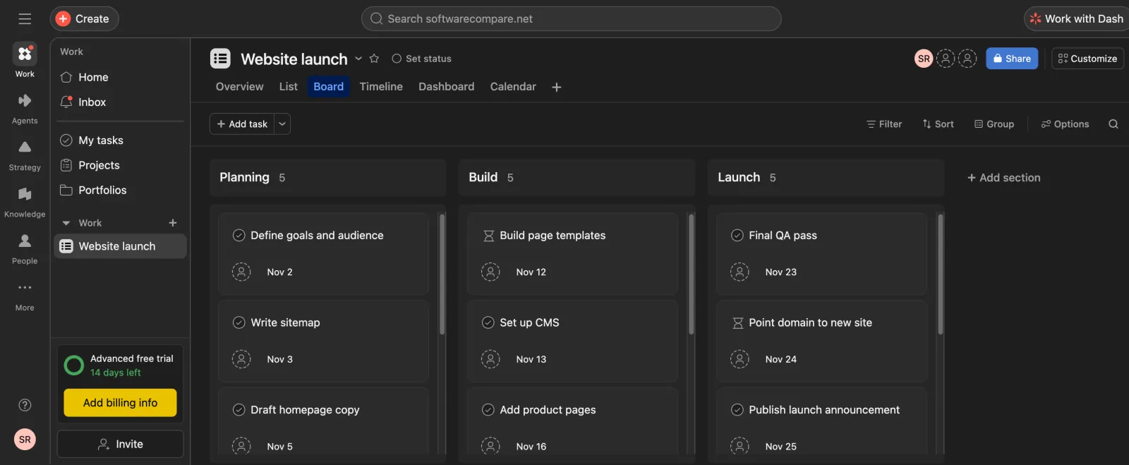
Task: Open the Website launch title dropdown chevron
Action: click(x=358, y=59)
